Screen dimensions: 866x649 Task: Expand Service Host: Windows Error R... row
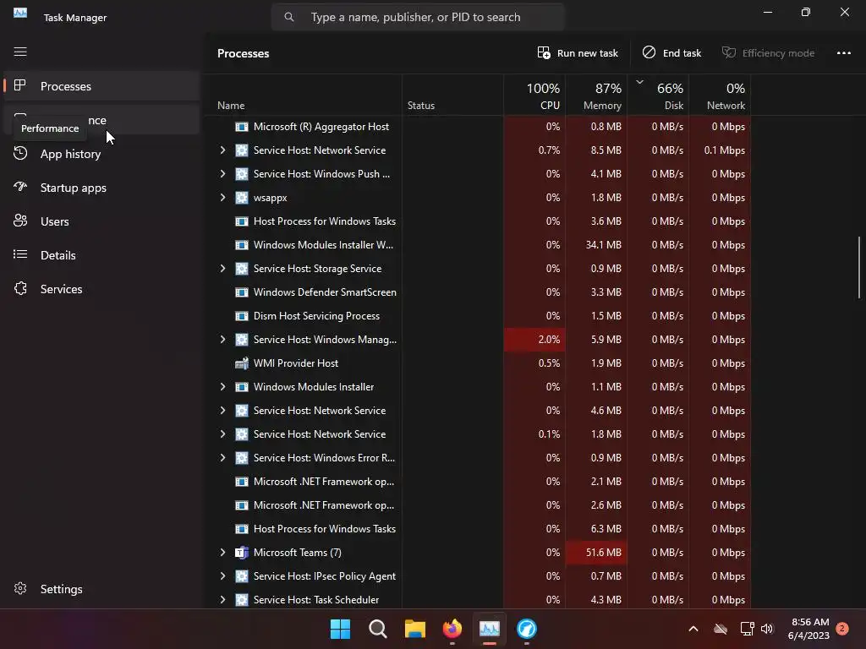(x=222, y=457)
